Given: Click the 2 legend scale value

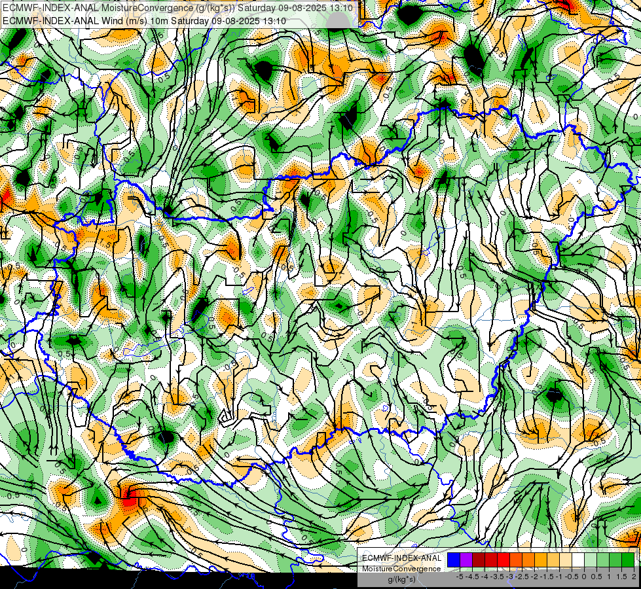Looking at the screenshot, I should tap(634, 577).
